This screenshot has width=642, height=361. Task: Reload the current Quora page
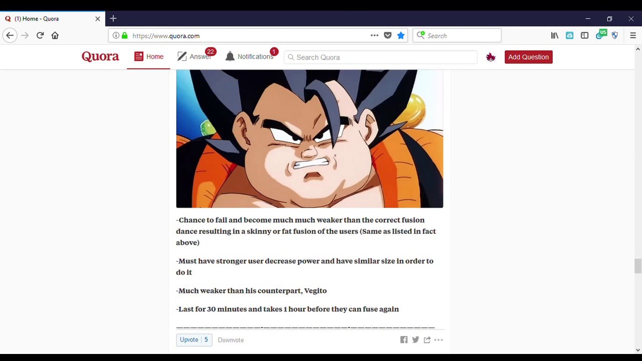40,36
